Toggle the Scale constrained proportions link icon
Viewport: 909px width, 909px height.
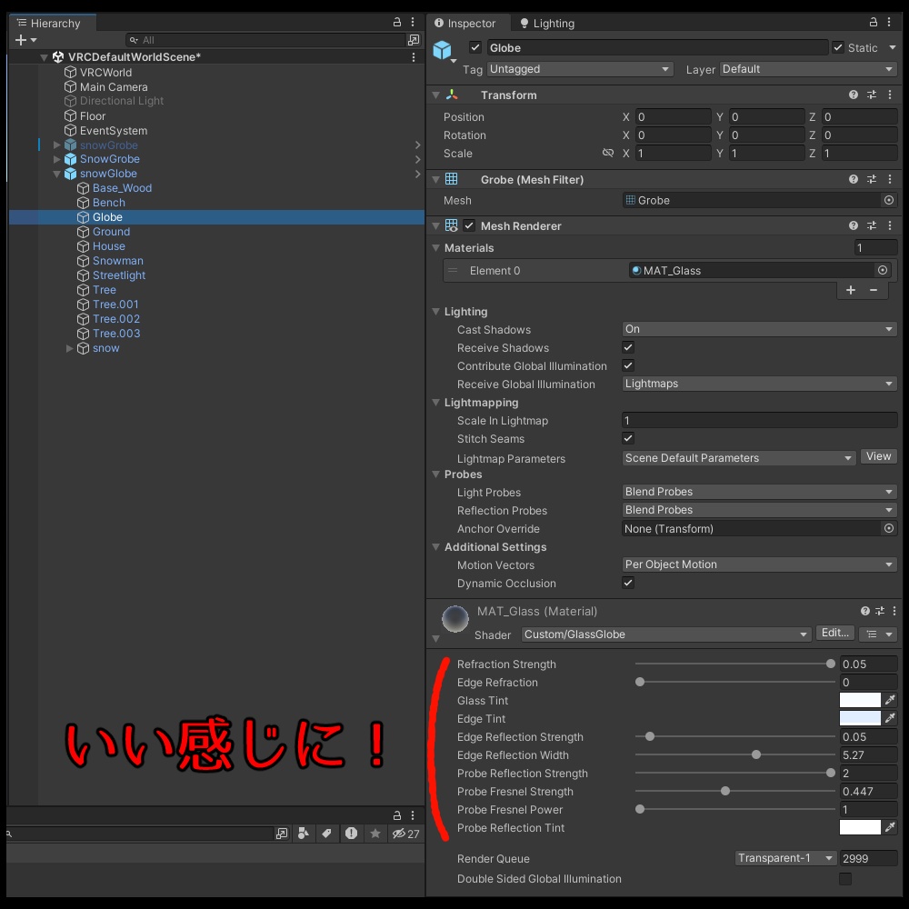coord(607,153)
